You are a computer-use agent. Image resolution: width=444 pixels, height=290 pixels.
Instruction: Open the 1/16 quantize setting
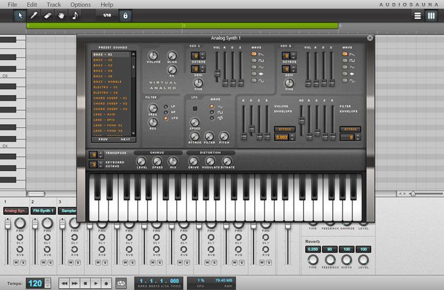107,15
